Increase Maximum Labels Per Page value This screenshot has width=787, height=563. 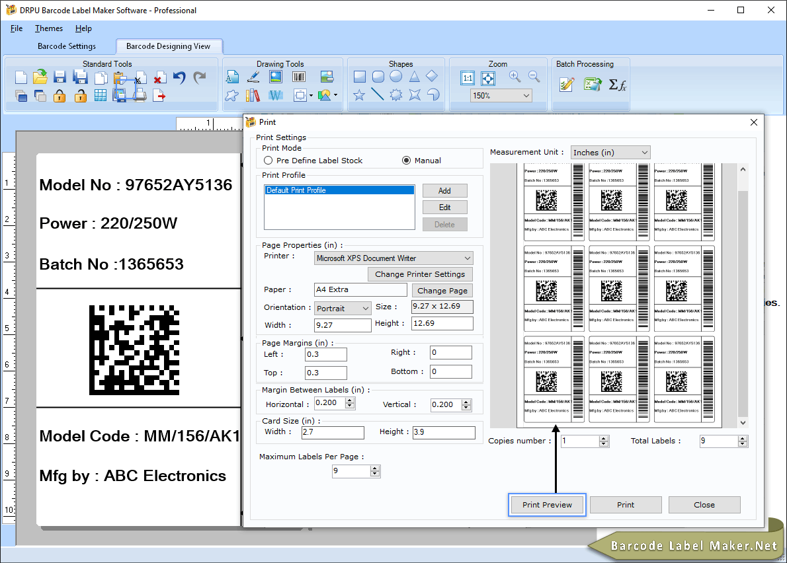pyautogui.click(x=374, y=469)
